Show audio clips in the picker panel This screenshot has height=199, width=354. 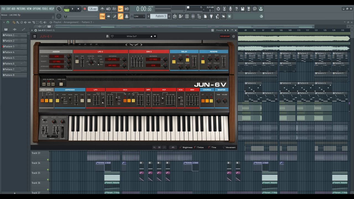[x=15, y=29]
